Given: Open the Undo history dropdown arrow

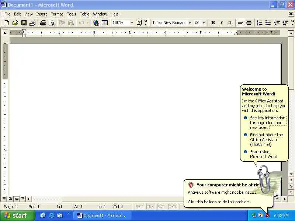Looking at the screenshot, I should pyautogui.click(x=87, y=23).
